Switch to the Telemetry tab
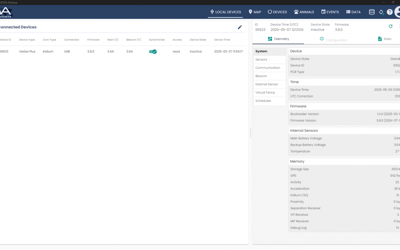 click(278, 39)
